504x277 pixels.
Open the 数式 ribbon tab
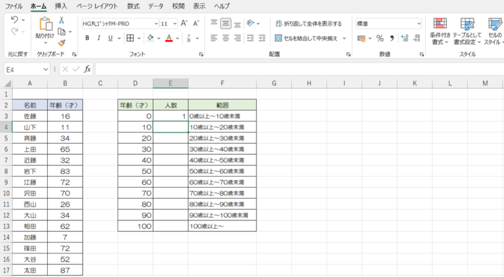pos(133,6)
